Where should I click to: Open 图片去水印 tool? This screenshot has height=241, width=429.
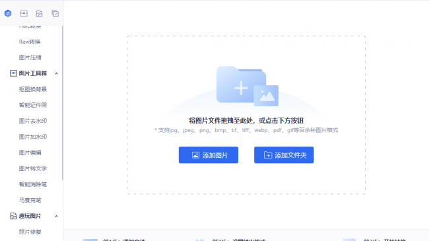(33, 121)
